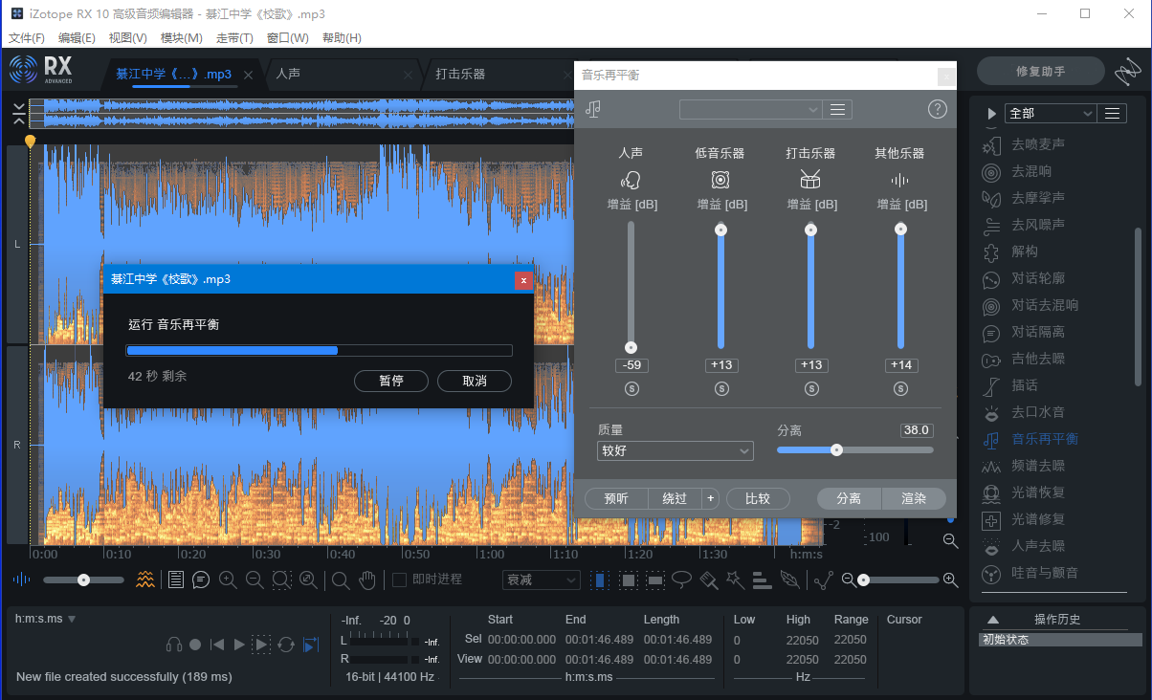Screen dimensions: 1152x700
Task: Open the preset menu button in 音乐再平衡
Action: [x=837, y=110]
